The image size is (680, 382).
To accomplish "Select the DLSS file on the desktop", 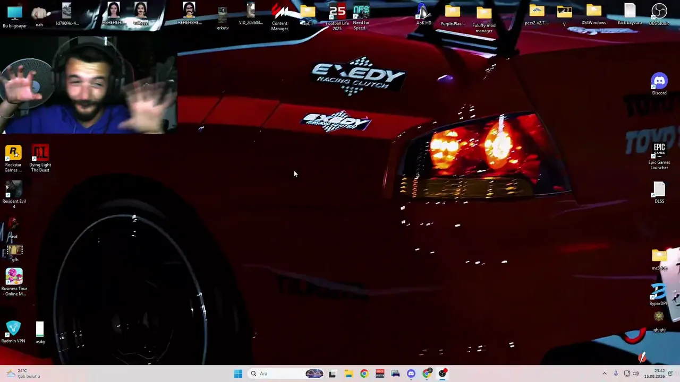I will click(659, 193).
